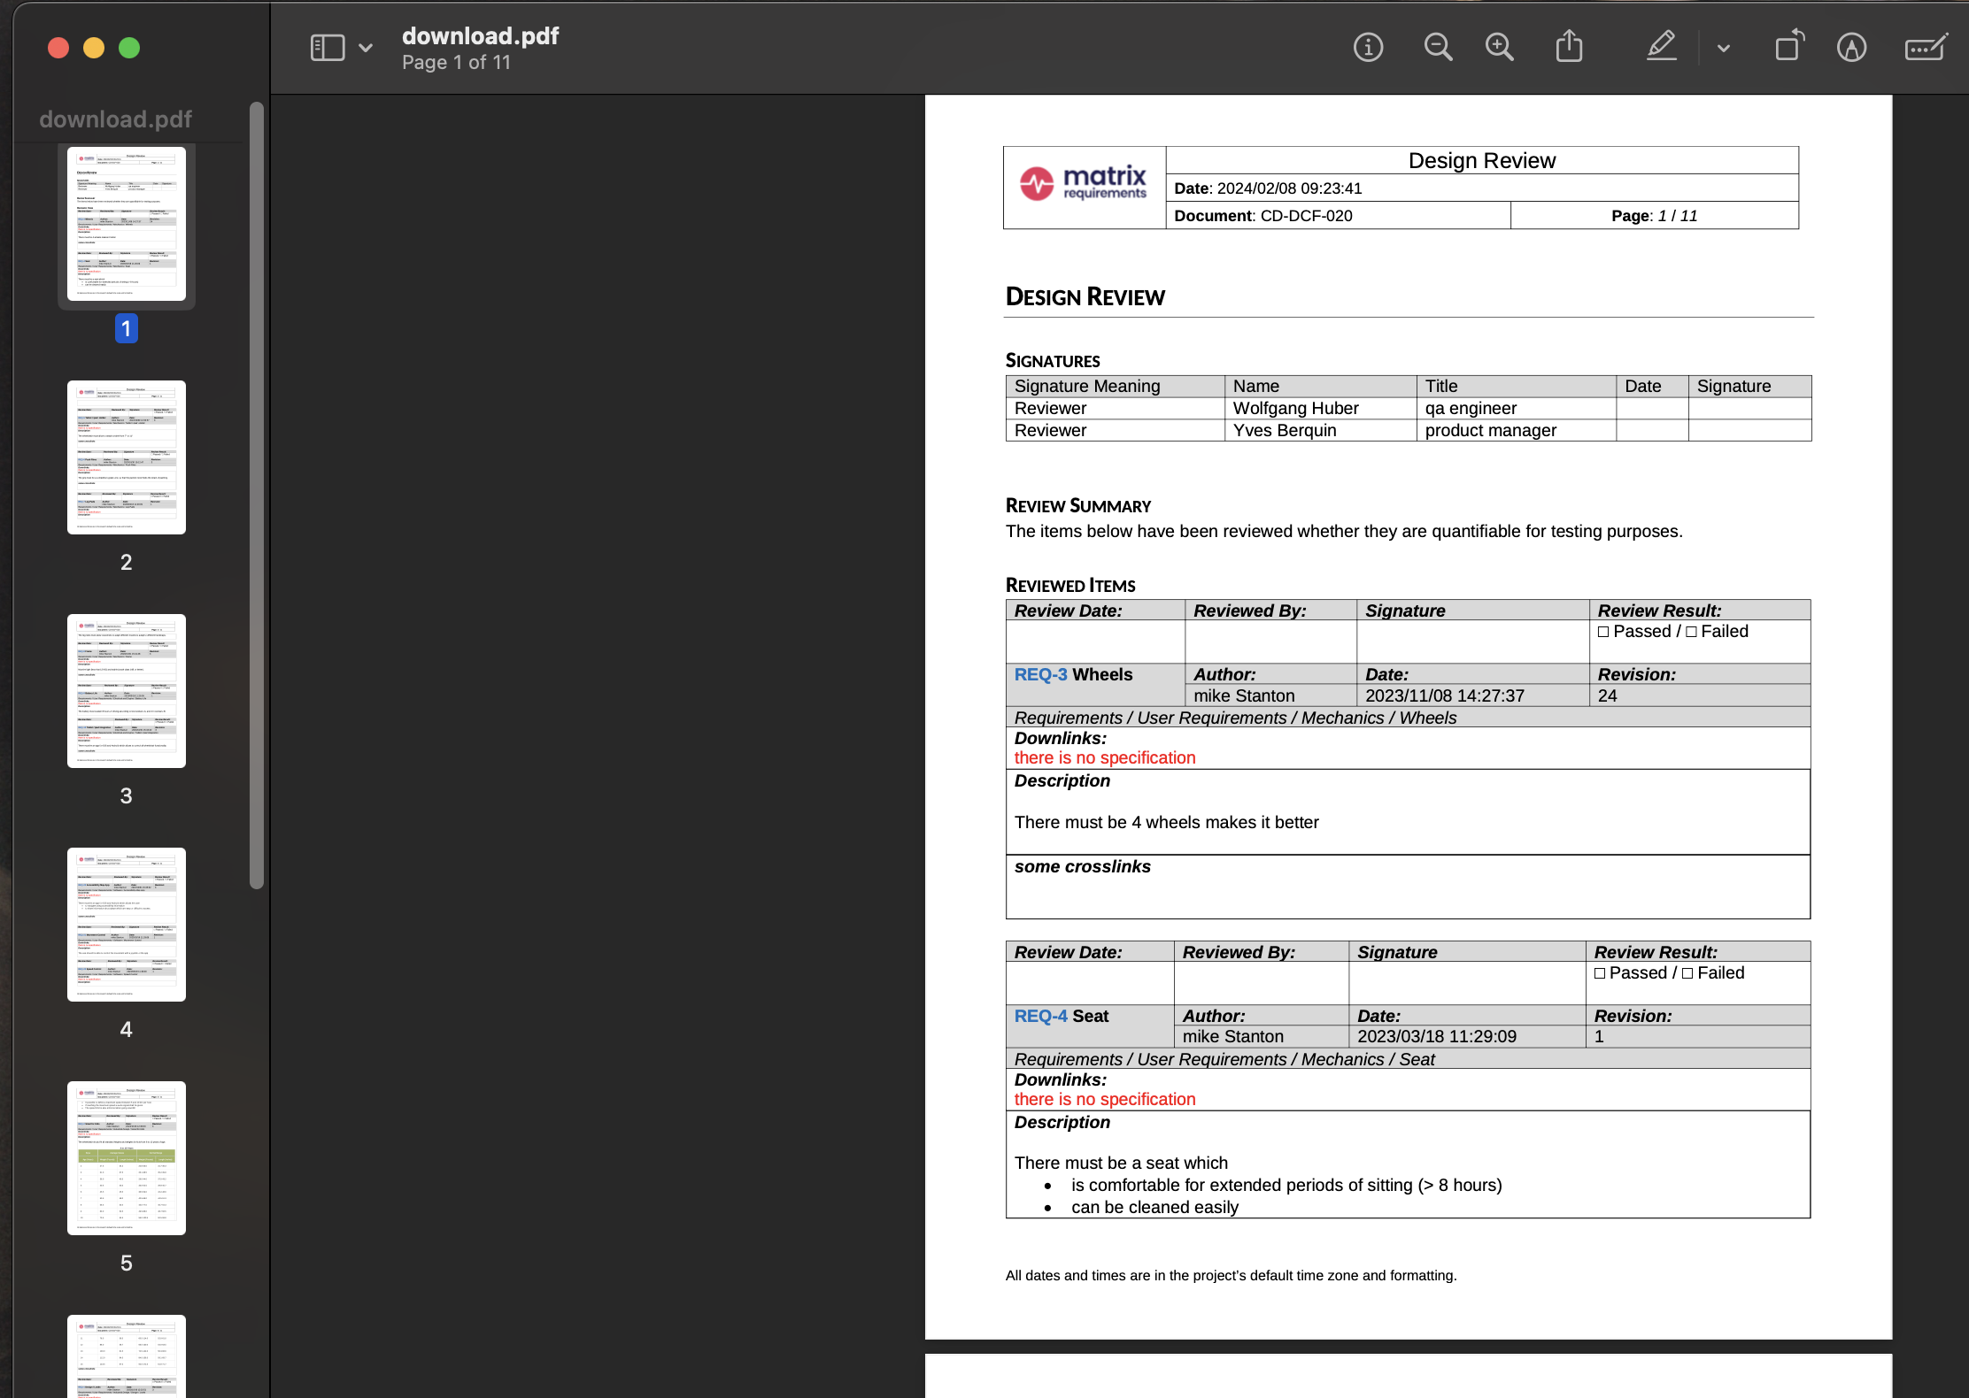Image resolution: width=1969 pixels, height=1398 pixels.
Task: Click the download.pdf title in toolbar
Action: (x=480, y=35)
